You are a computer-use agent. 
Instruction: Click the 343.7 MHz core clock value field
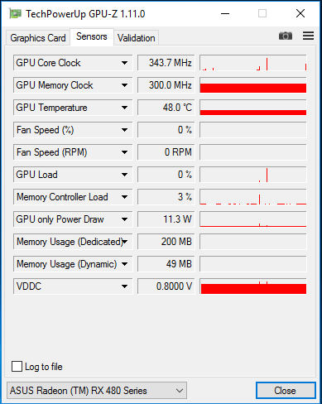point(166,63)
